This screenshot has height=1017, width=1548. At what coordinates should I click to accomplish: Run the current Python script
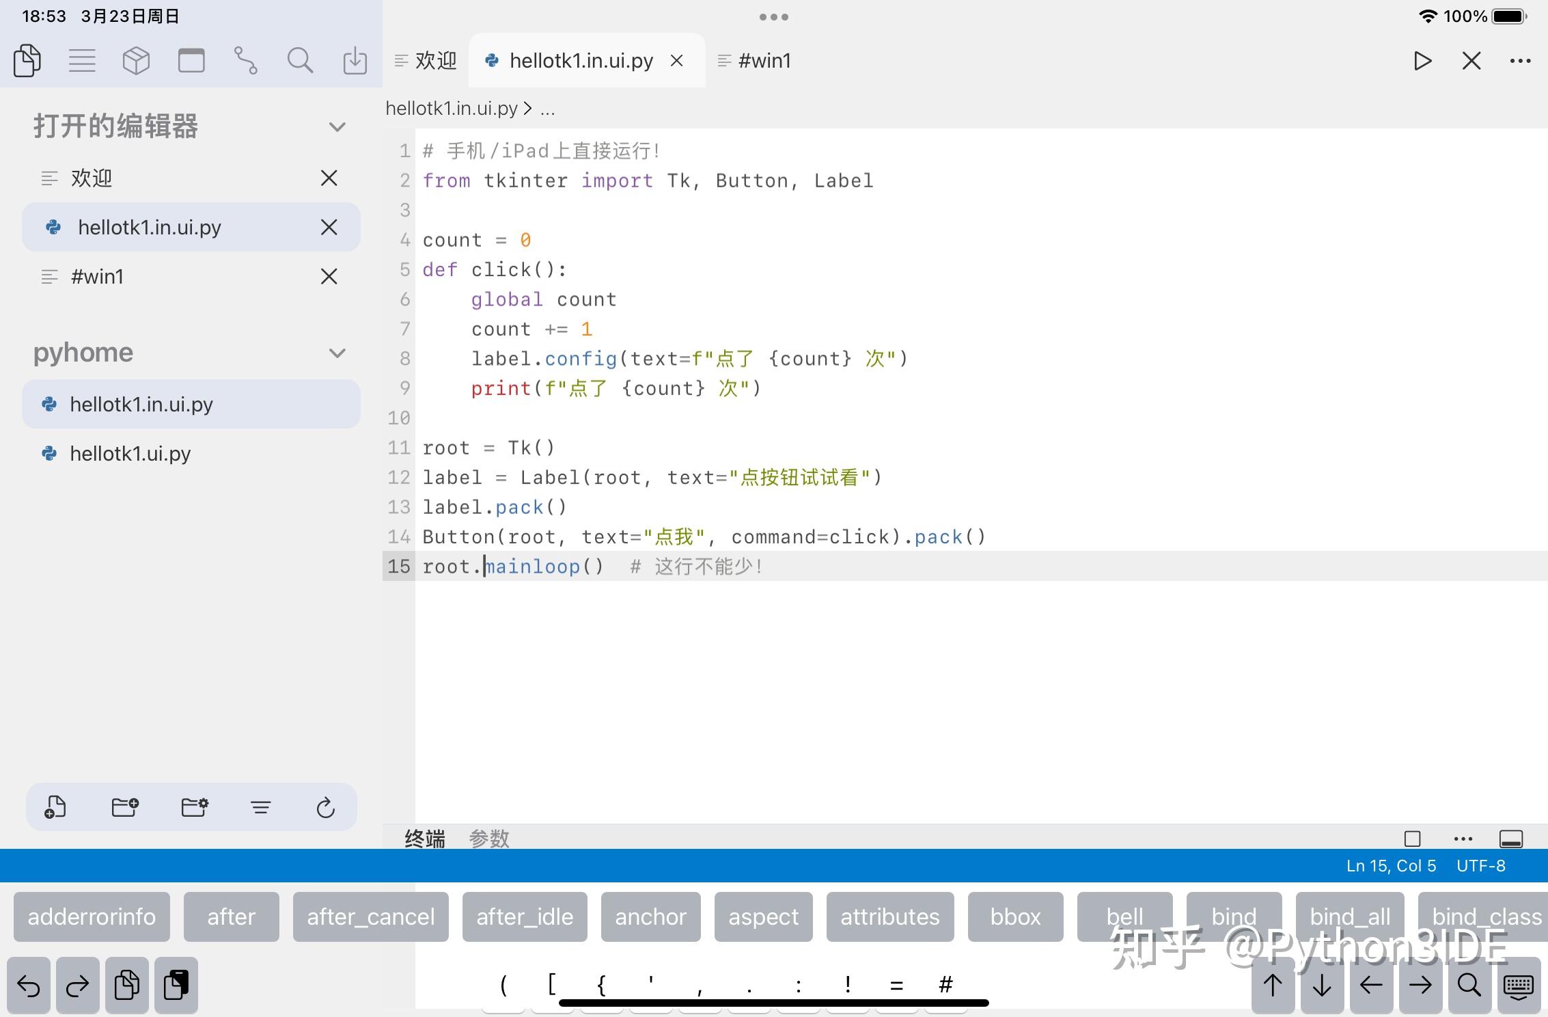click(x=1423, y=61)
